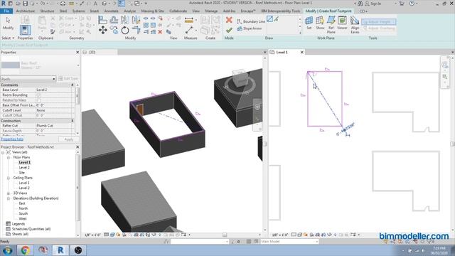Click the Apply button in Properties
The height and width of the screenshot is (256, 455).
pos(68,139)
